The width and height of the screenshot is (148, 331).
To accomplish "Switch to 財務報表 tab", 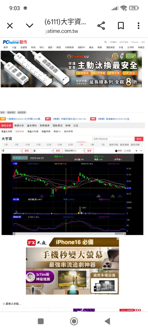I will pyautogui.click(x=45, y=125).
